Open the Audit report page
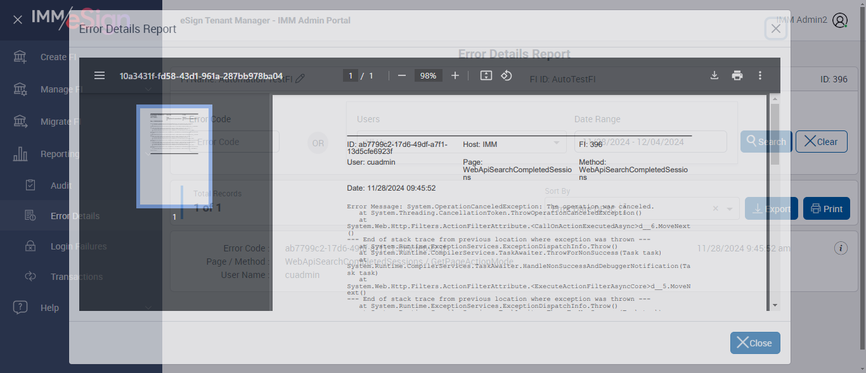Image resolution: width=866 pixels, height=373 pixels. 61,186
